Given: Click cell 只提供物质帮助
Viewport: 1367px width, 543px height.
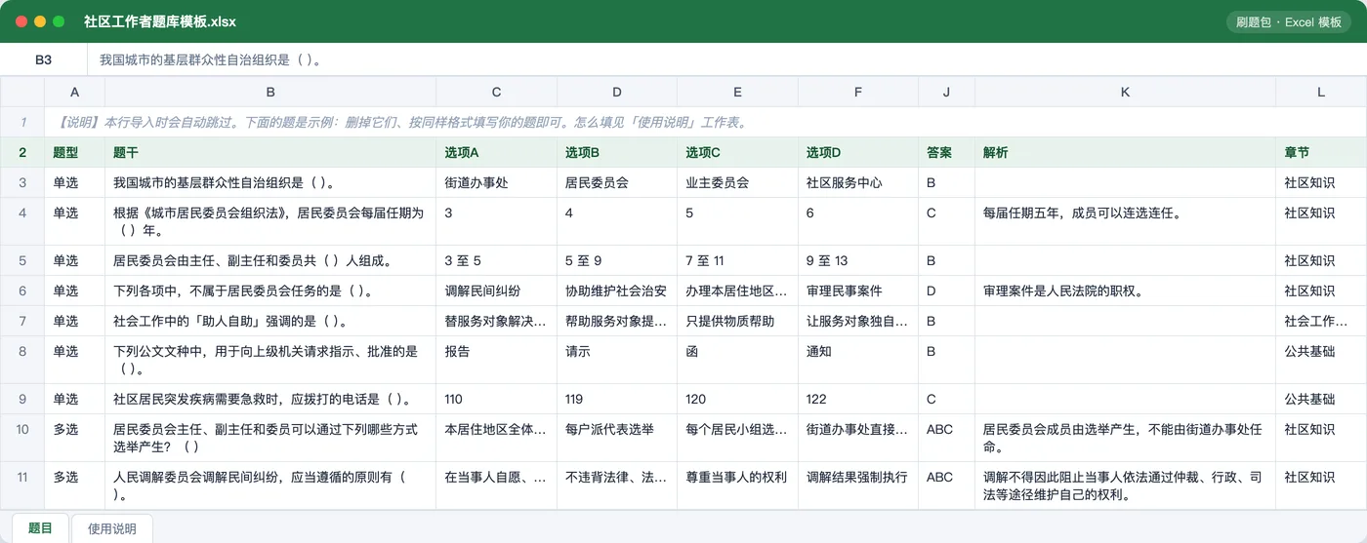Looking at the screenshot, I should (x=737, y=321).
